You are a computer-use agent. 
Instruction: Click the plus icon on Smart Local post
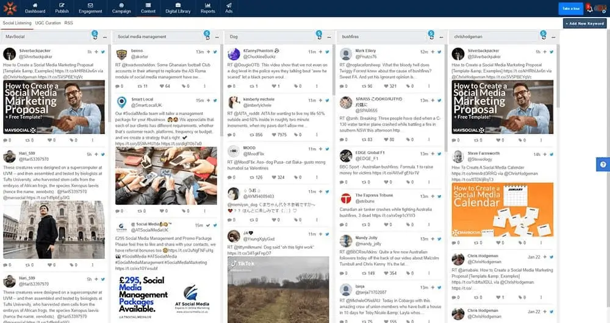click(209, 101)
